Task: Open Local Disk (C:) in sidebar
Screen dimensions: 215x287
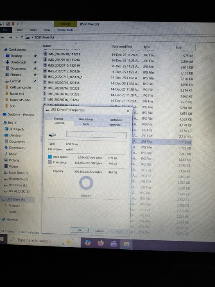Action: 16,173
